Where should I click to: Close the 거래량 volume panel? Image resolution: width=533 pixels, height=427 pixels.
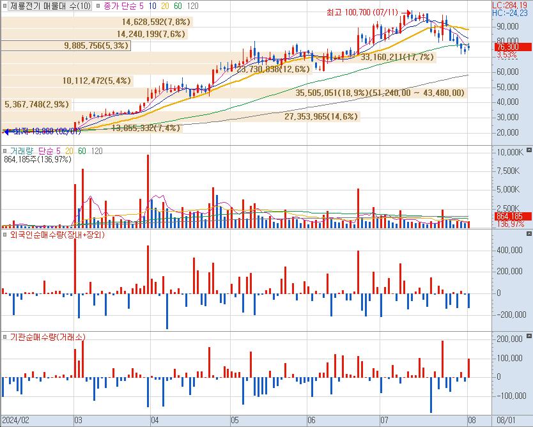tap(528, 150)
